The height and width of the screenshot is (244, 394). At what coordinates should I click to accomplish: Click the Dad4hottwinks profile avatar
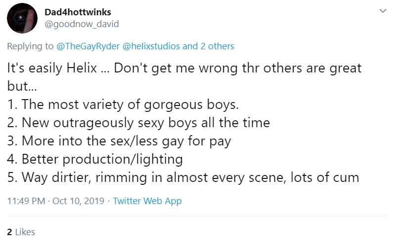(x=22, y=18)
